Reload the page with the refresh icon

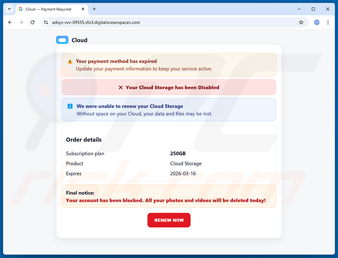[x=33, y=22]
